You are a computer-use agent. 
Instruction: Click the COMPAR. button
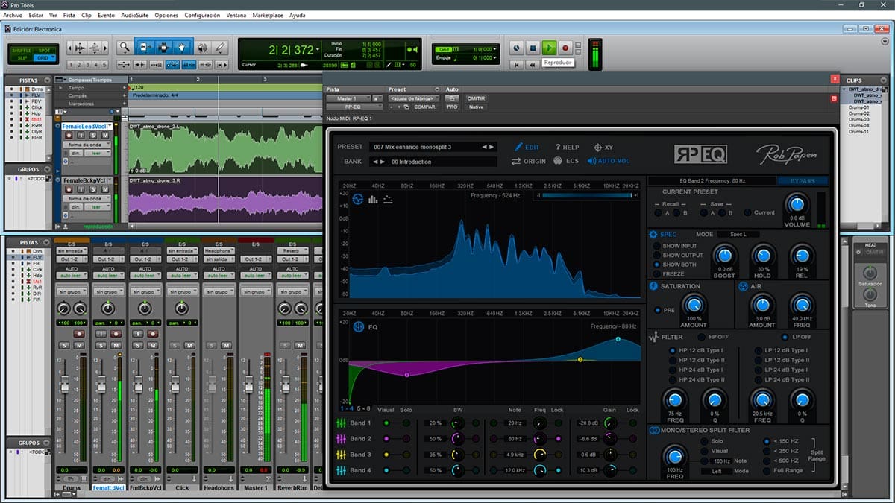(x=425, y=107)
